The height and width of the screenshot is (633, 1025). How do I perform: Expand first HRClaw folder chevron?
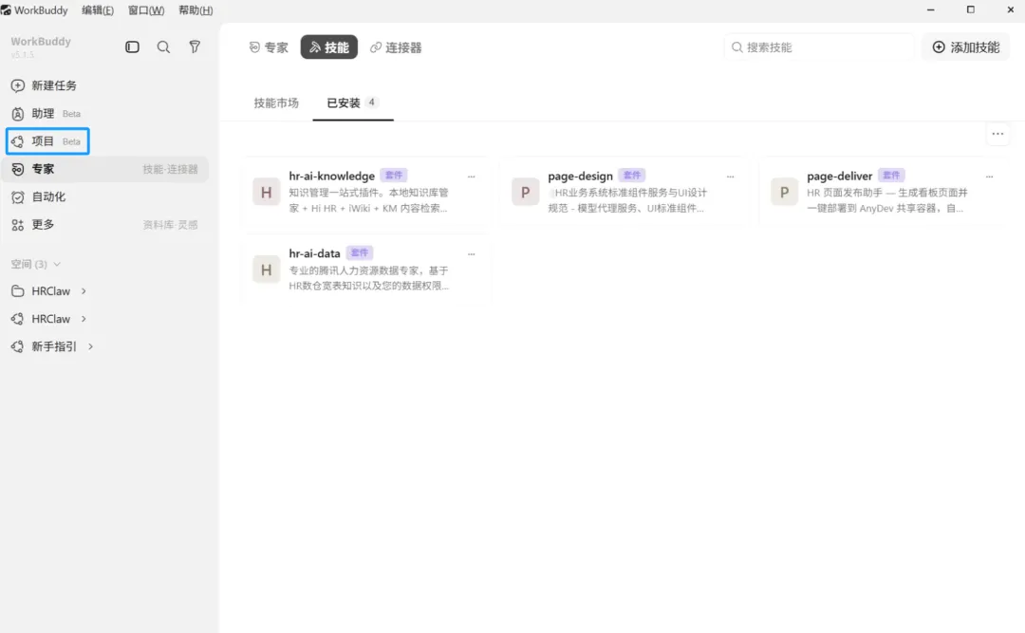[x=84, y=291]
